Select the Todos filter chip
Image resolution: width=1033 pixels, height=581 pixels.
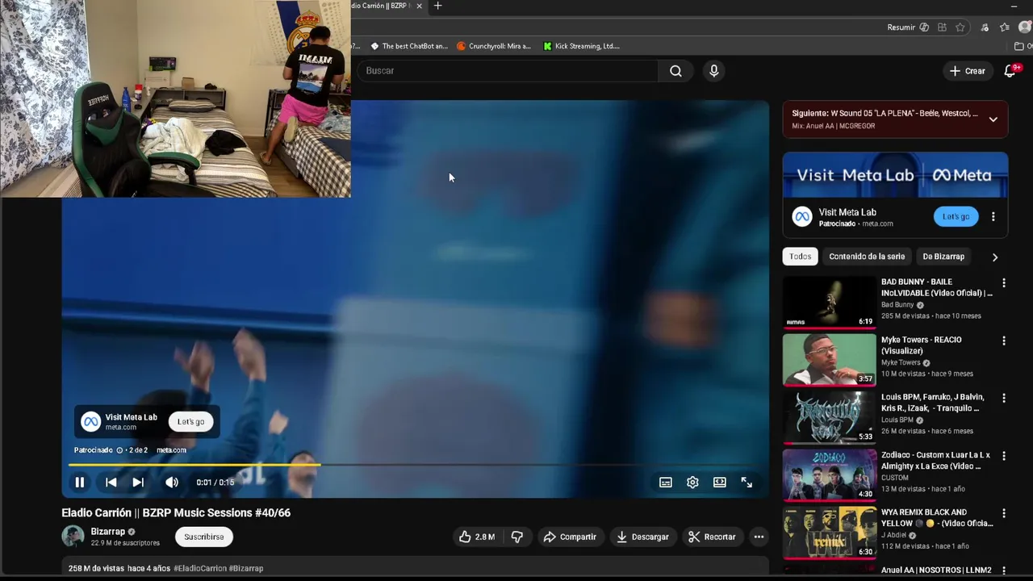800,257
